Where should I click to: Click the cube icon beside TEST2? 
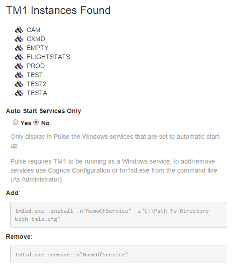tap(19, 84)
